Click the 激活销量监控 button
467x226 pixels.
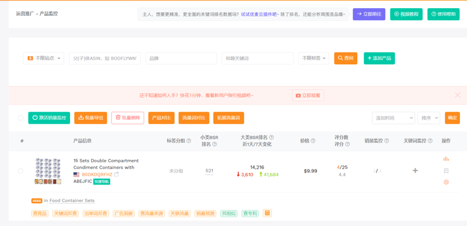49,118
